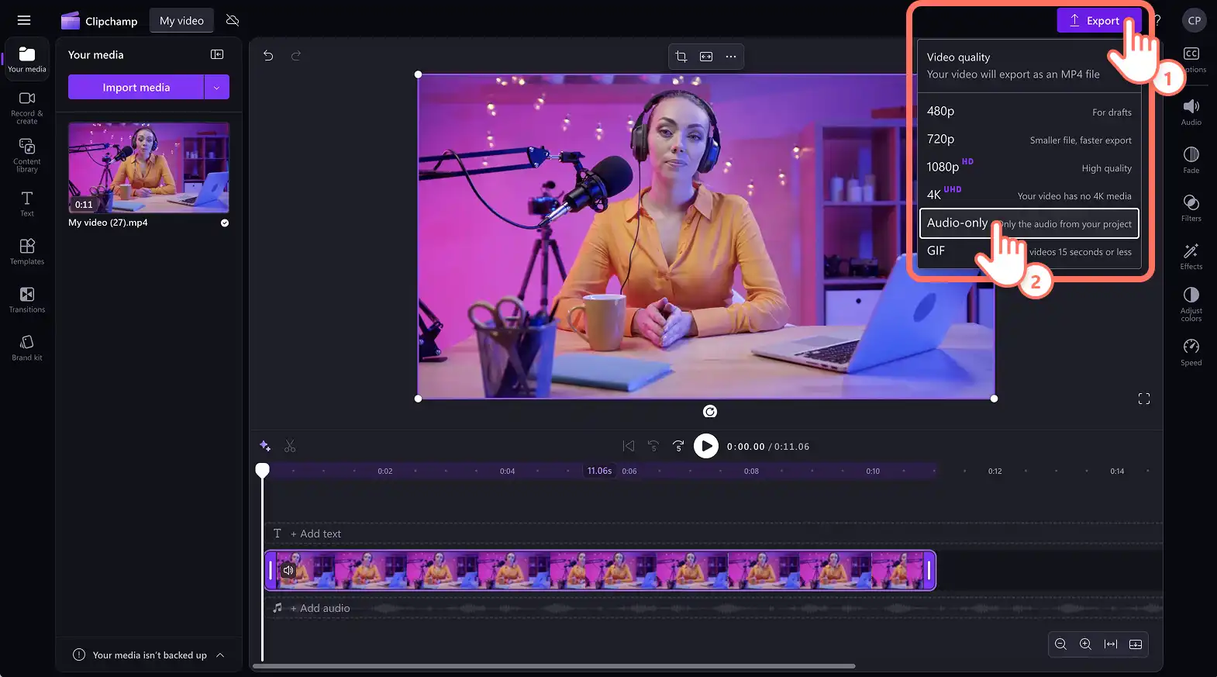Play the video preview
Image resolution: width=1217 pixels, height=677 pixels.
[x=706, y=446]
